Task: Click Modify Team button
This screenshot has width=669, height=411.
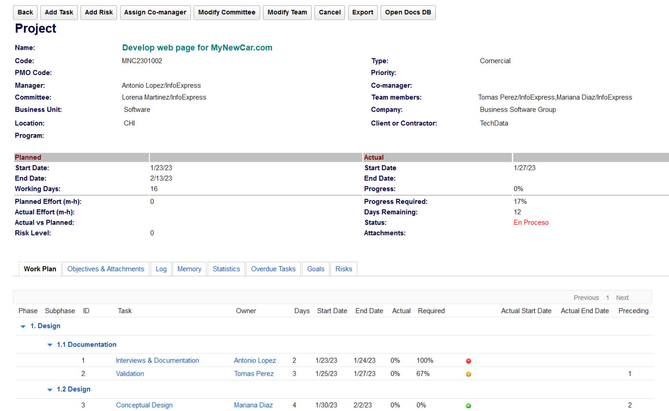Action: coord(287,13)
